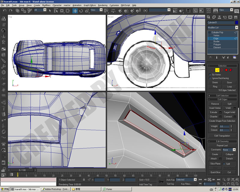This screenshot has width=240, height=192.
Task: Click the Chamfer button
Action: click(x=214, y=116)
